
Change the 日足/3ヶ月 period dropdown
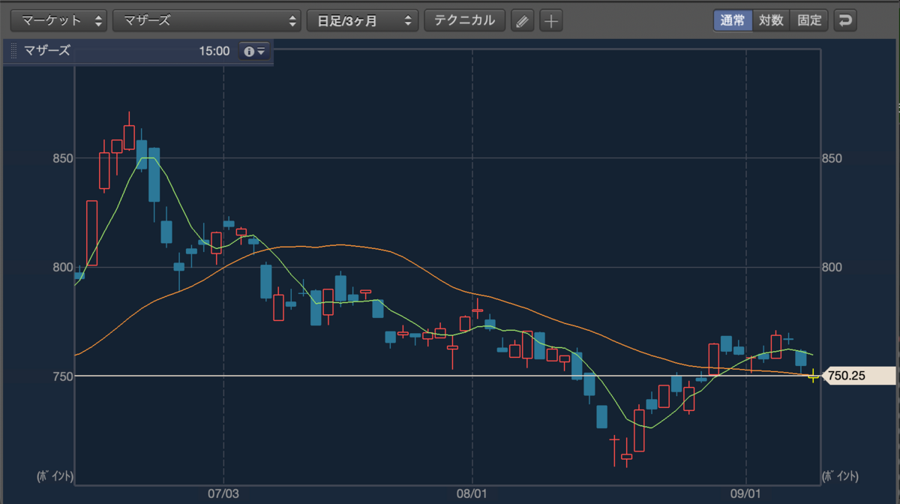[x=363, y=20]
